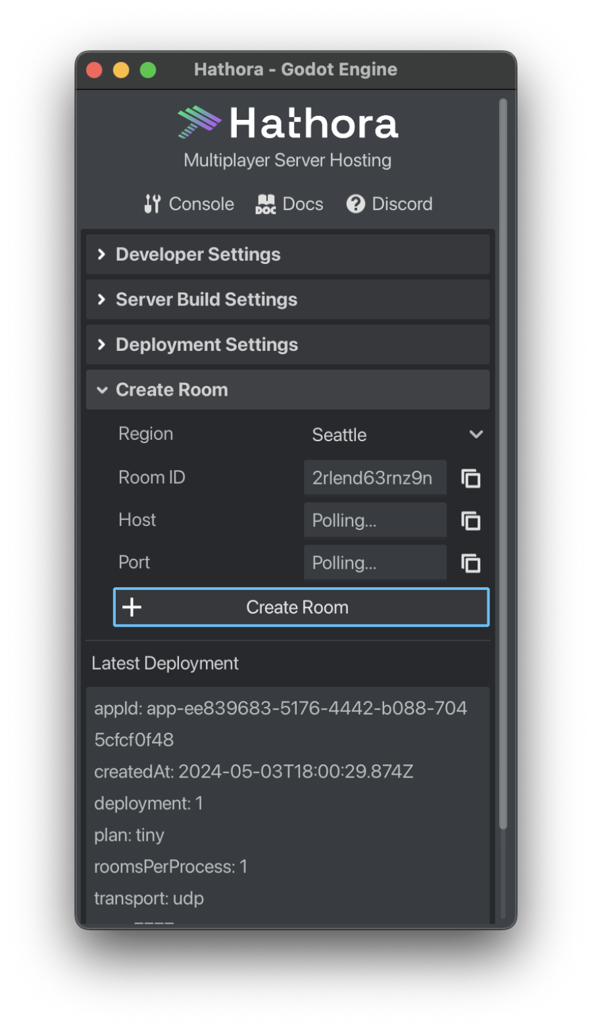
Task: Open the Docs link
Action: coord(289,204)
